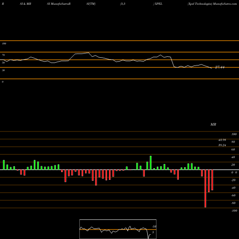Image resolution: width=239 pixels, height=239 pixels.
Task: Click the 40 label on the MR axis
Action: pos(233,157)
